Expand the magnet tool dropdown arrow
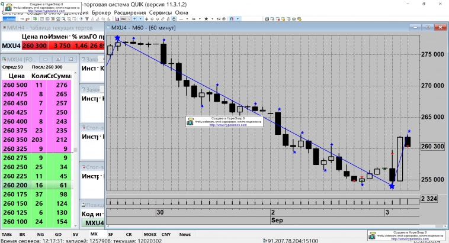 [x=238, y=19]
